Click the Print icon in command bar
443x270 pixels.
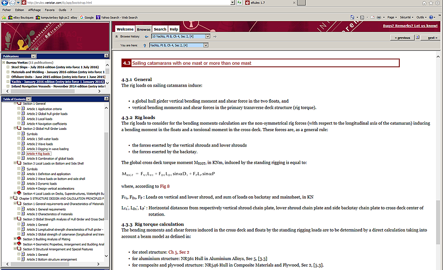[x=379, y=17]
